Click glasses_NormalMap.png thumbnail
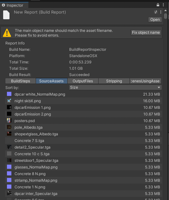The width and height of the screenshot is (169, 200). coord(9,167)
